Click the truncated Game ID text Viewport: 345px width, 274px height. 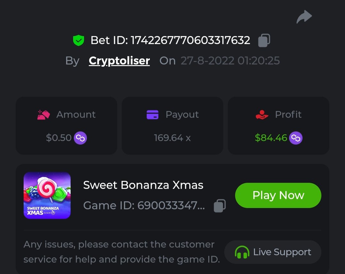(x=144, y=206)
